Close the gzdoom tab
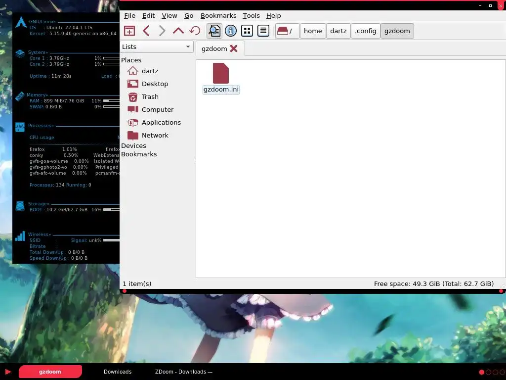Viewport: 506px width, 380px height. click(x=234, y=48)
